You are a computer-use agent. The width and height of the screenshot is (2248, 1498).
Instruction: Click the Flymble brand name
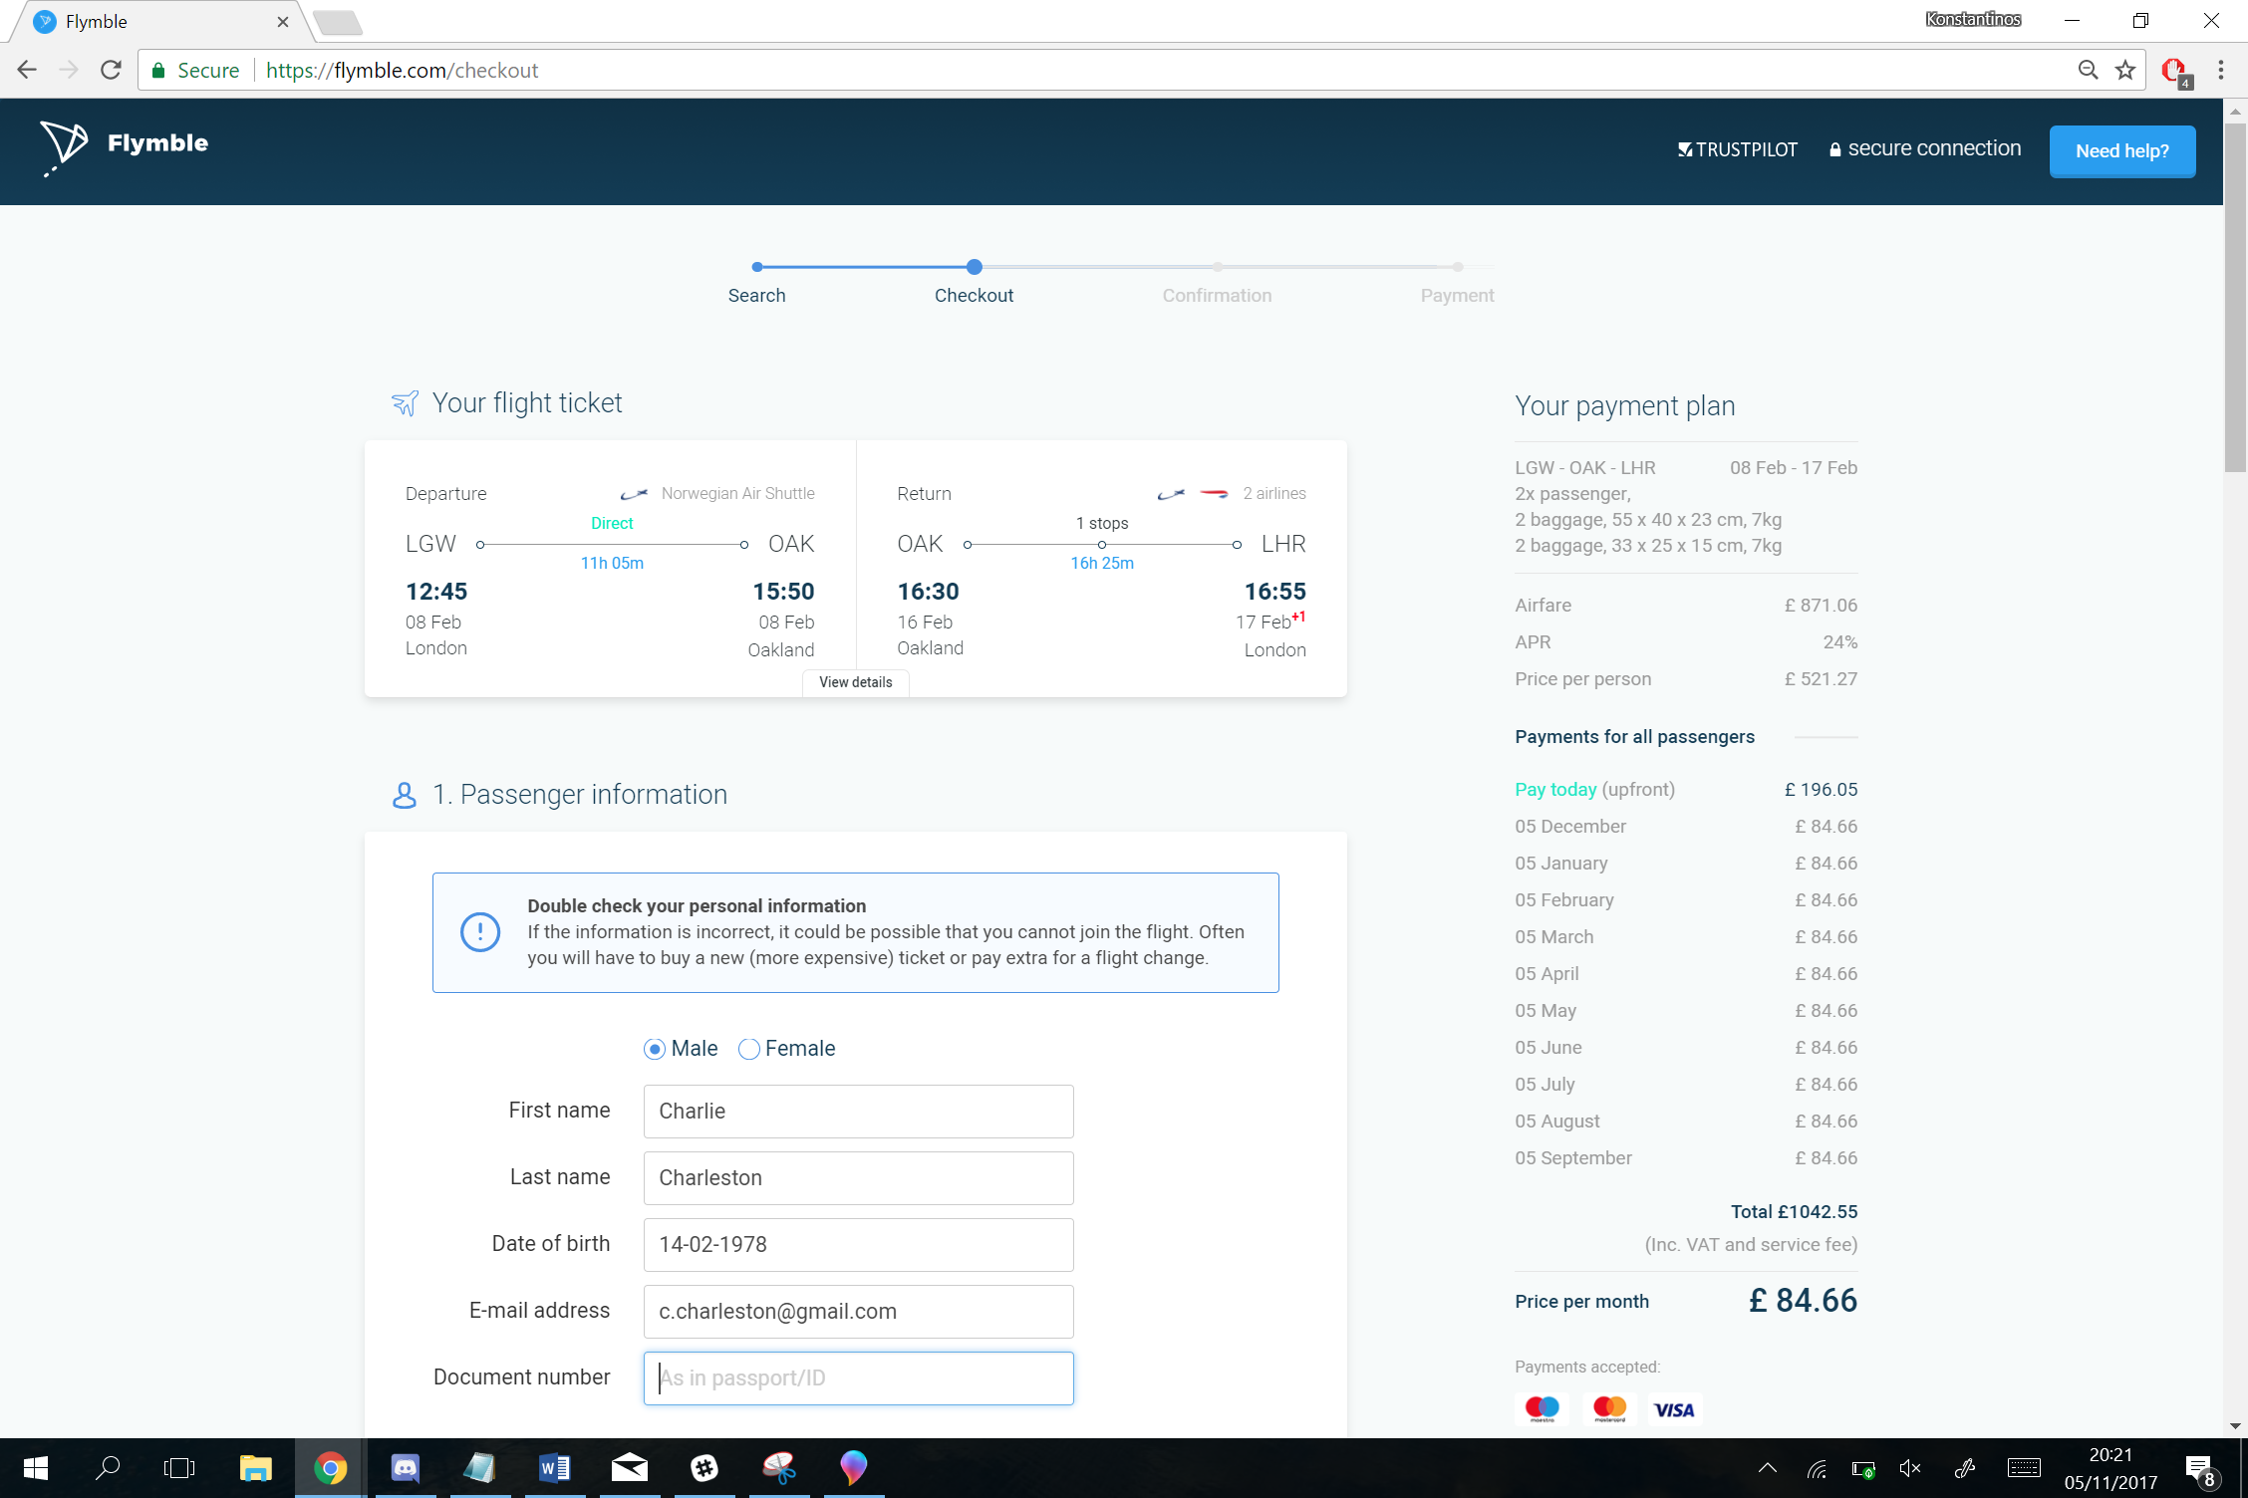pos(157,143)
